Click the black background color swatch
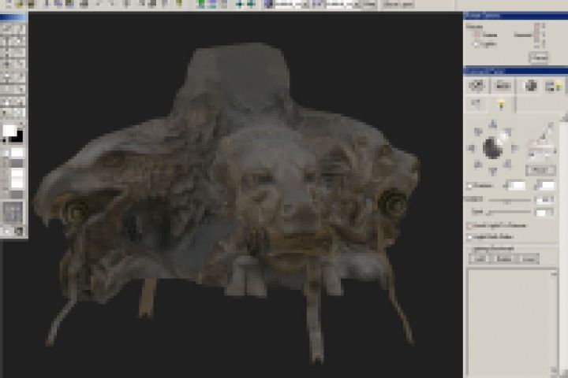Viewport: 568px width, 378px height. click(18, 137)
